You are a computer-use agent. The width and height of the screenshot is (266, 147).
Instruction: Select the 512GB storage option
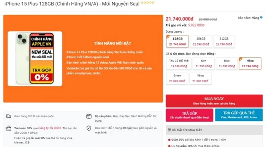[224, 41]
